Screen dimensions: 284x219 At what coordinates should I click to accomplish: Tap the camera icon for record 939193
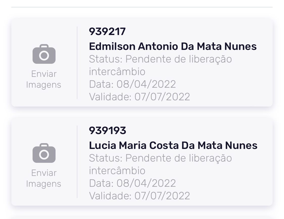click(44, 153)
